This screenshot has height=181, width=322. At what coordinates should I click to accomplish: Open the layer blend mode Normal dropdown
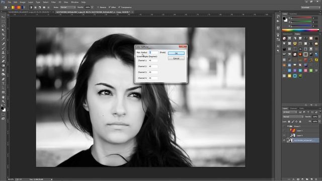293,117
